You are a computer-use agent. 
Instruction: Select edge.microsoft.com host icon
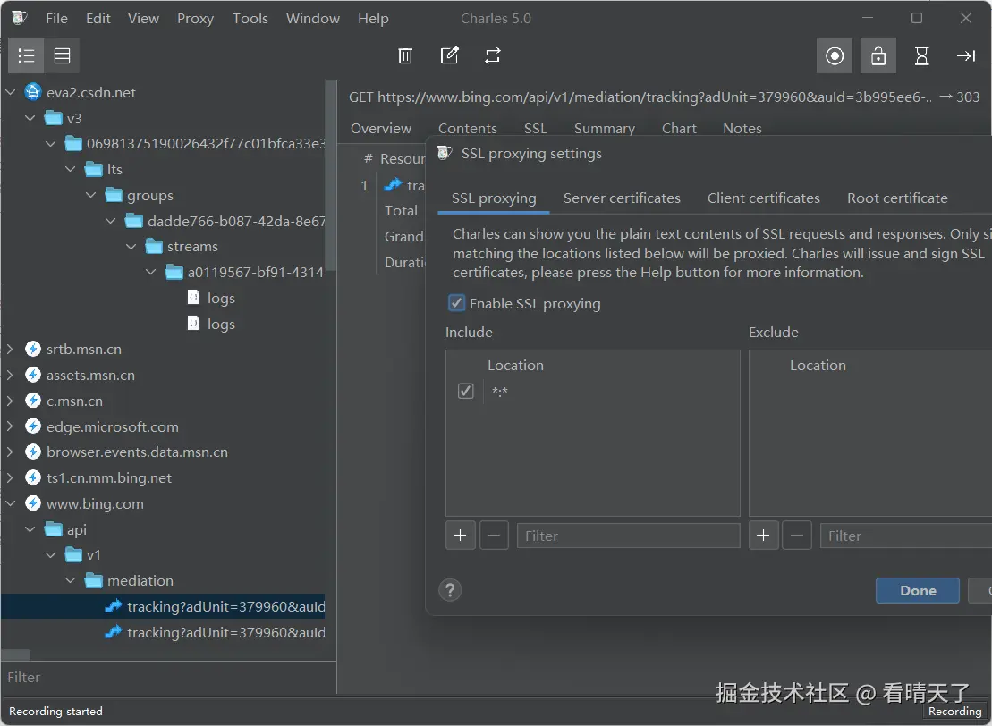coord(33,426)
